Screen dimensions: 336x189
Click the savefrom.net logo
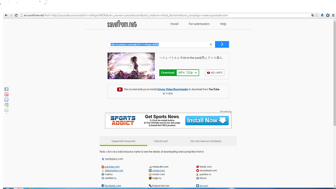point(122,24)
